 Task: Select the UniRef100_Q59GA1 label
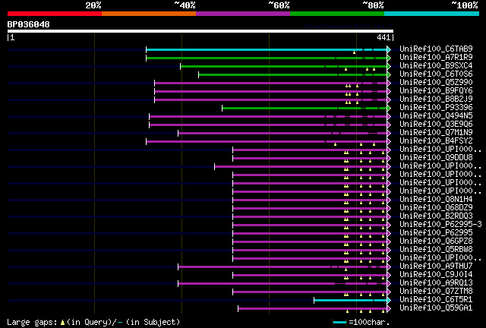[436, 307]
